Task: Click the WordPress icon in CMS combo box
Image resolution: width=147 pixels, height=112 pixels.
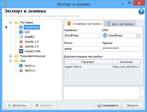Action: click(105, 35)
